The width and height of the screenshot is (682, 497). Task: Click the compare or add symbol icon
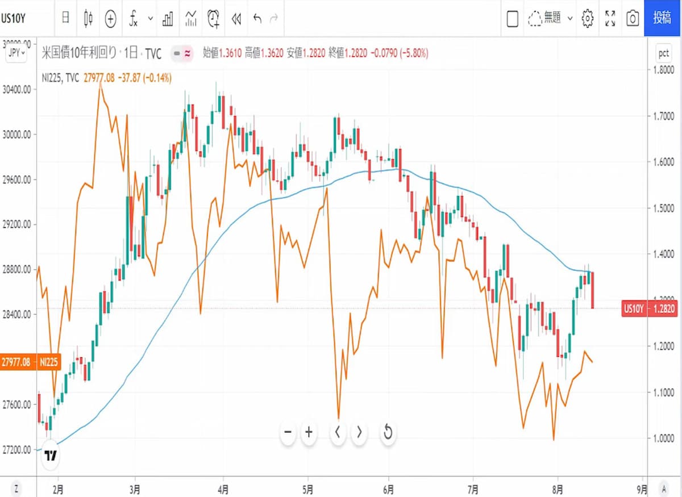click(110, 18)
